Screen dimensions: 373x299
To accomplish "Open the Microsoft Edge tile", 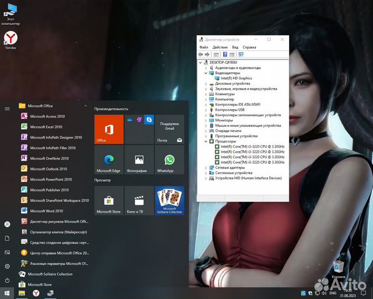I will coord(109,159).
